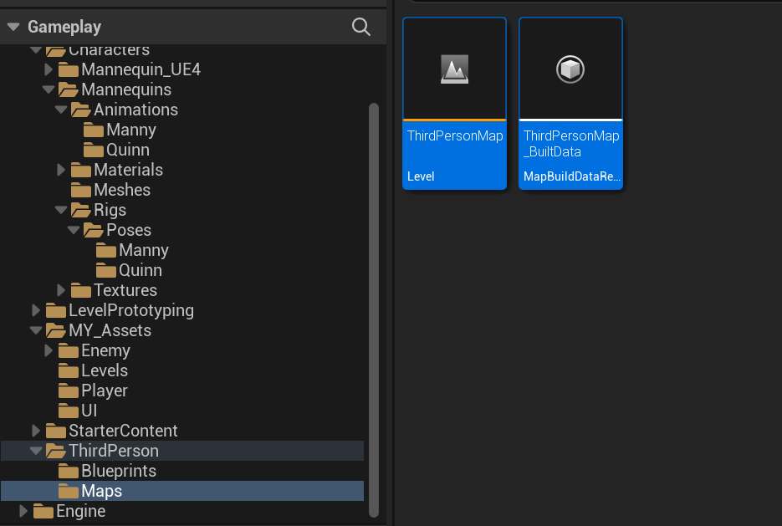The image size is (782, 526).
Task: Select the LevelPrototyping folder
Action: (x=130, y=310)
